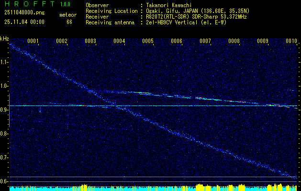Image resolution: width=301 pixels, height=191 pixels.
Task: Click the 0010 time marker label
Action: [291, 41]
